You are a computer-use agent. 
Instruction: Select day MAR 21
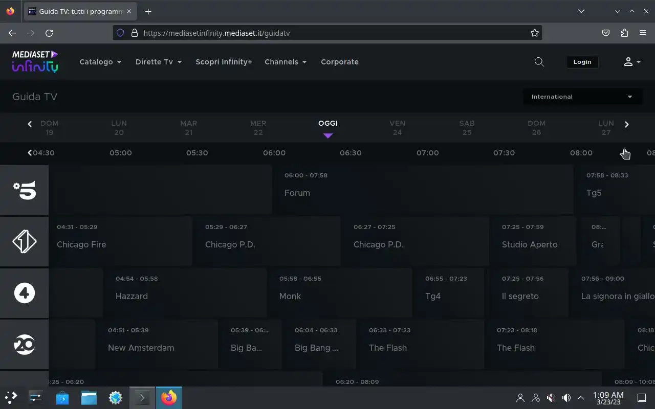pos(188,128)
